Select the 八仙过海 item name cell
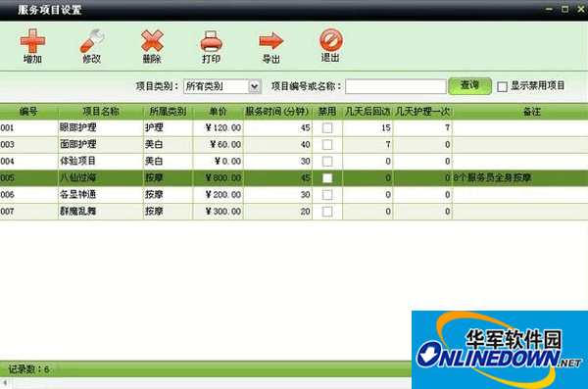 [101, 177]
